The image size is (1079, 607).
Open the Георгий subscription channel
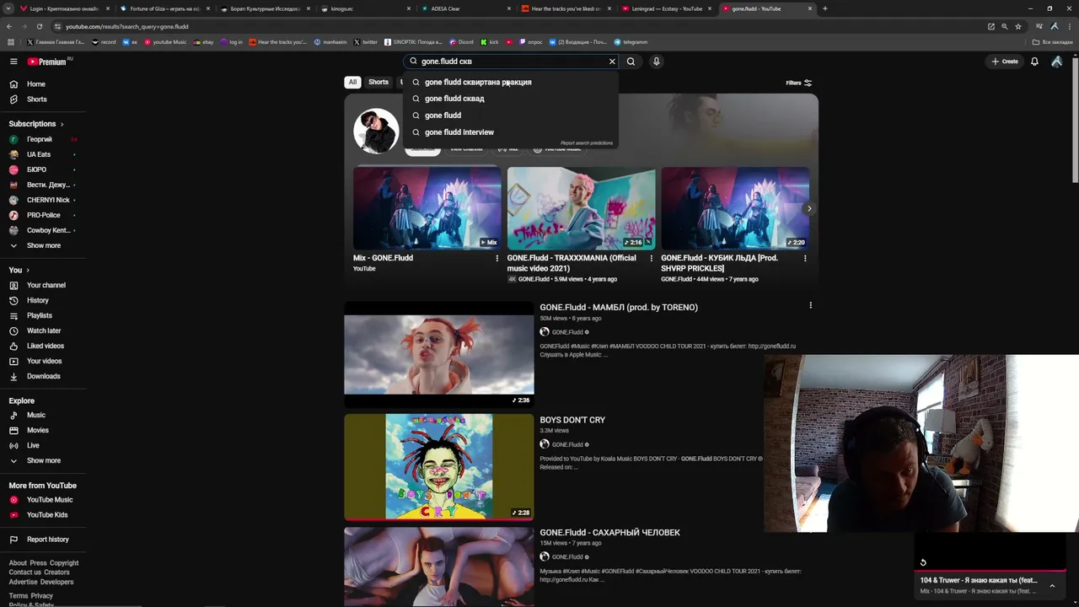pyautogui.click(x=41, y=139)
